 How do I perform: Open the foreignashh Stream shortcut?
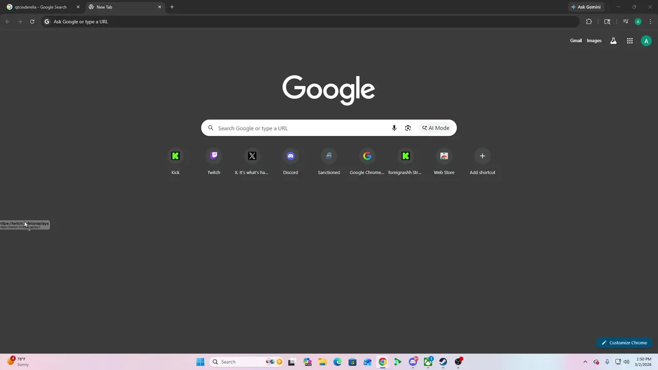[x=406, y=162]
